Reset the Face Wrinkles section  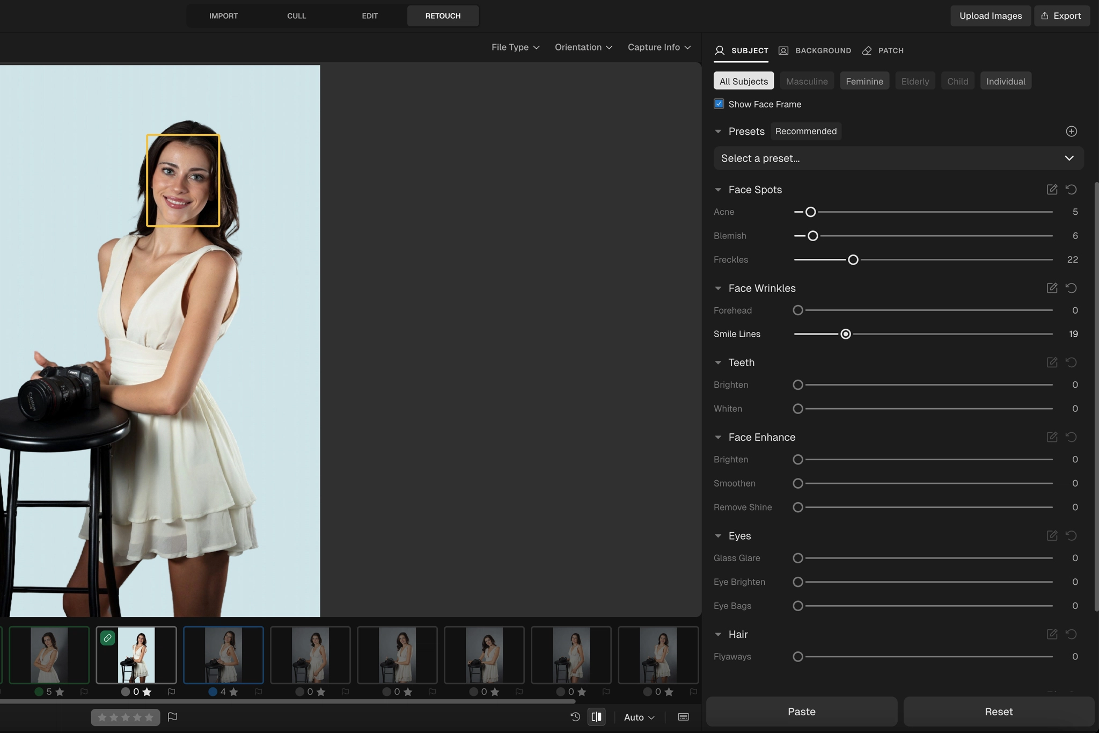pos(1071,288)
